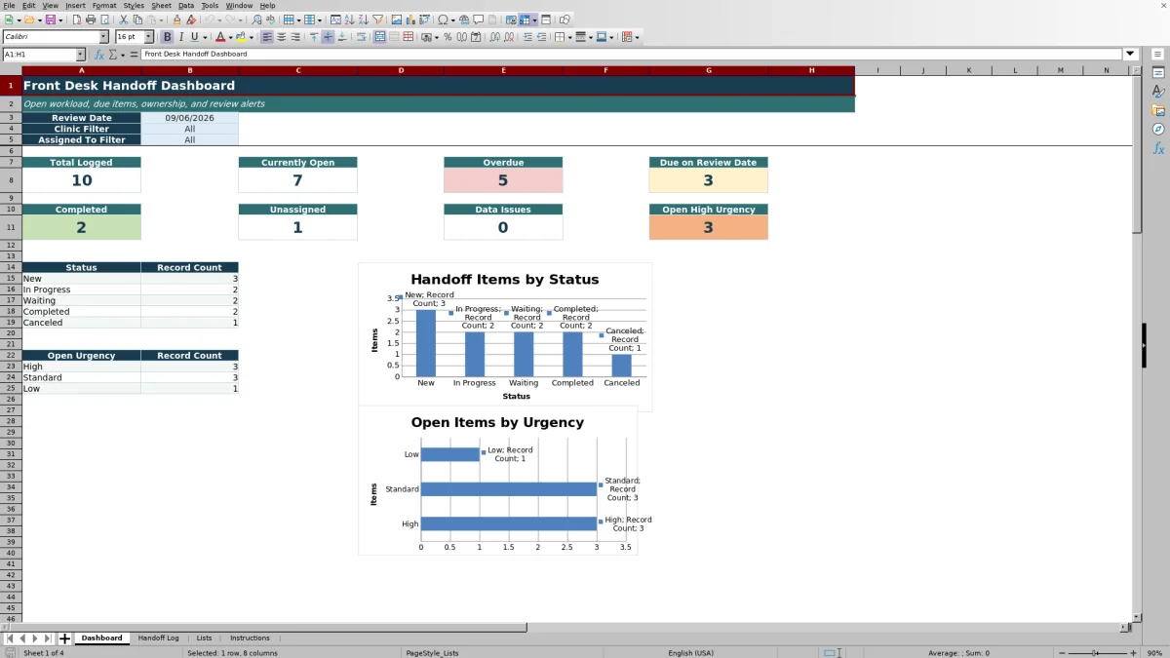Click the Undo arrow icon
Viewport: 1170px width, 658px height.
(x=209, y=19)
